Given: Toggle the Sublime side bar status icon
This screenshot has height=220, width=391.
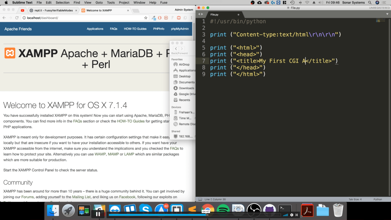Looking at the screenshot, I should [200, 199].
